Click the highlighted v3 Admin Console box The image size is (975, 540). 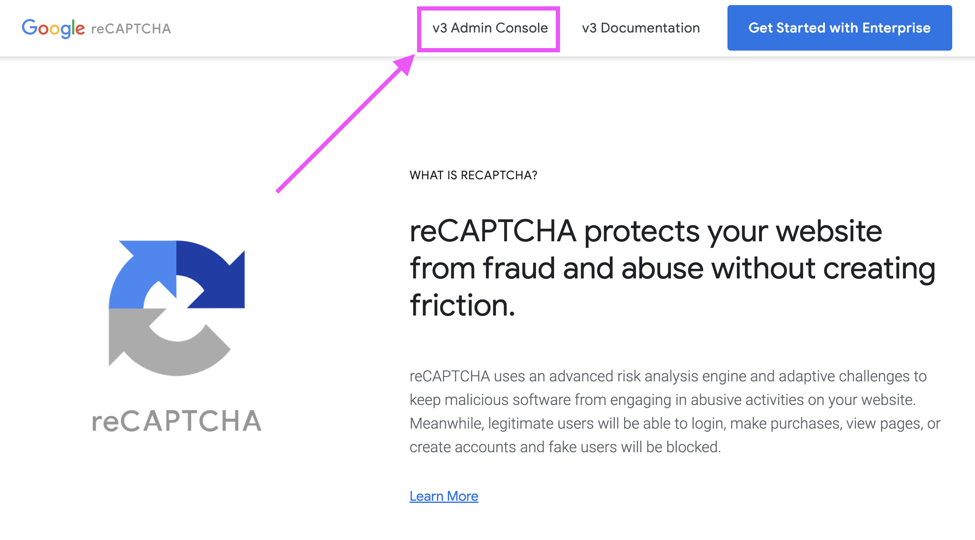[489, 28]
